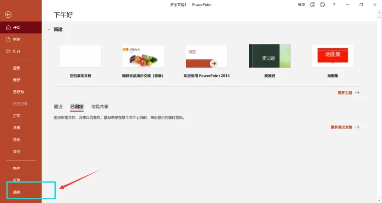The height and width of the screenshot is (203, 382).
Task: Select the 空白演示文稿 thumbnail
Action: [x=81, y=56]
